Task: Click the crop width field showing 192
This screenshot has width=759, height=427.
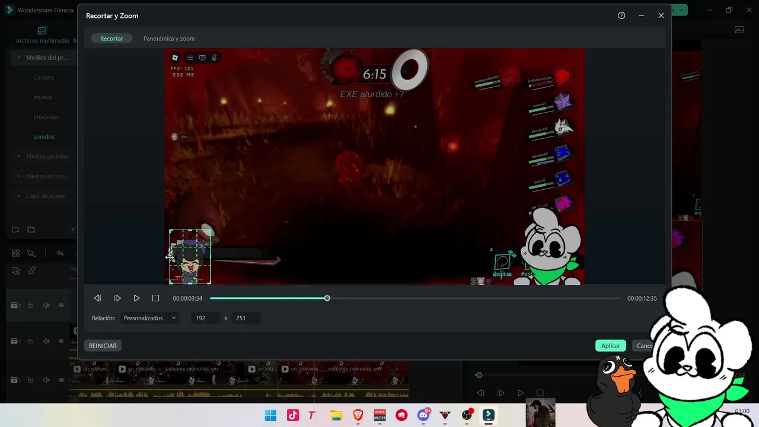Action: click(205, 318)
